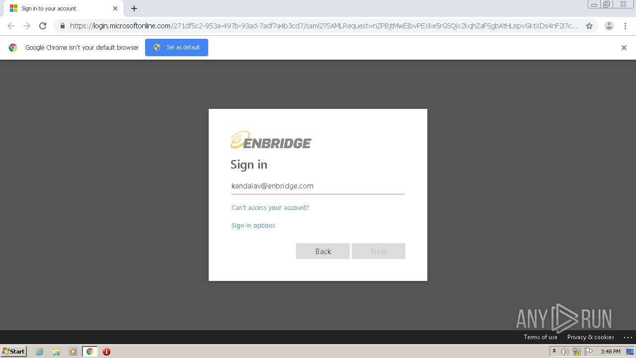Click the Back button
The image size is (636, 358).
(323, 251)
